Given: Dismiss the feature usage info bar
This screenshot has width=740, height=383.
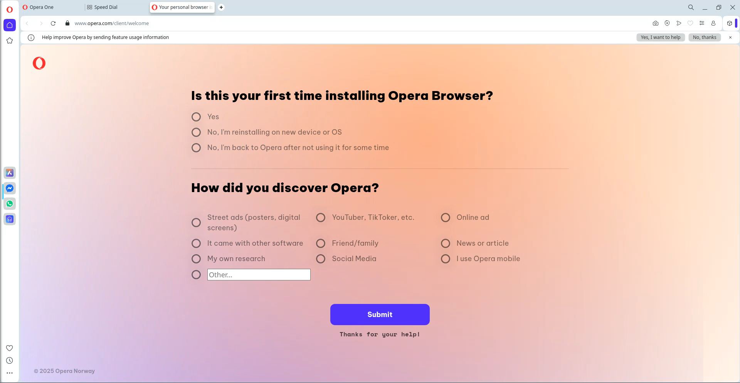Looking at the screenshot, I should pos(730,37).
